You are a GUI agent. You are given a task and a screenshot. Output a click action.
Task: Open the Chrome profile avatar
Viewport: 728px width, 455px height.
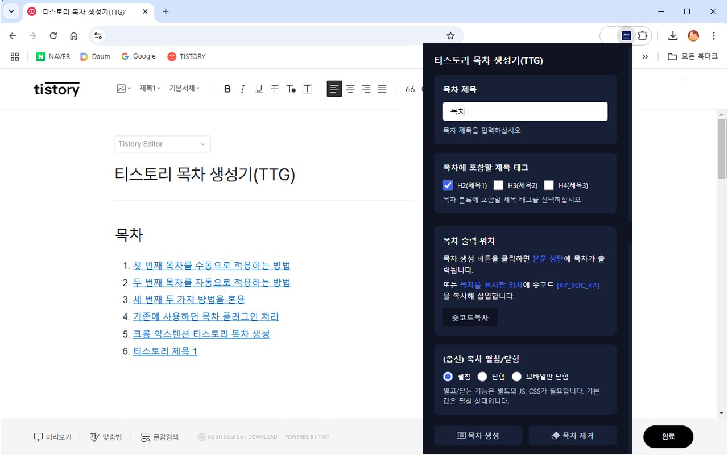pyautogui.click(x=693, y=36)
